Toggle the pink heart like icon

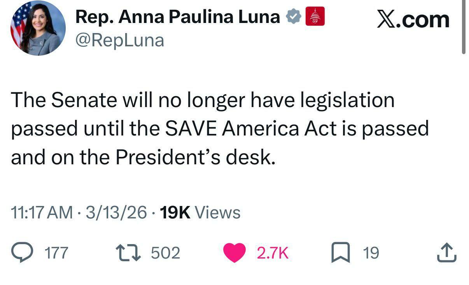tap(234, 253)
